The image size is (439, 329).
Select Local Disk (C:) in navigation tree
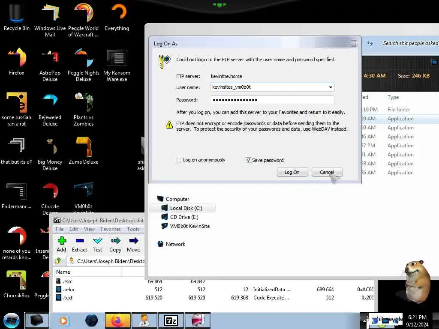click(x=183, y=208)
